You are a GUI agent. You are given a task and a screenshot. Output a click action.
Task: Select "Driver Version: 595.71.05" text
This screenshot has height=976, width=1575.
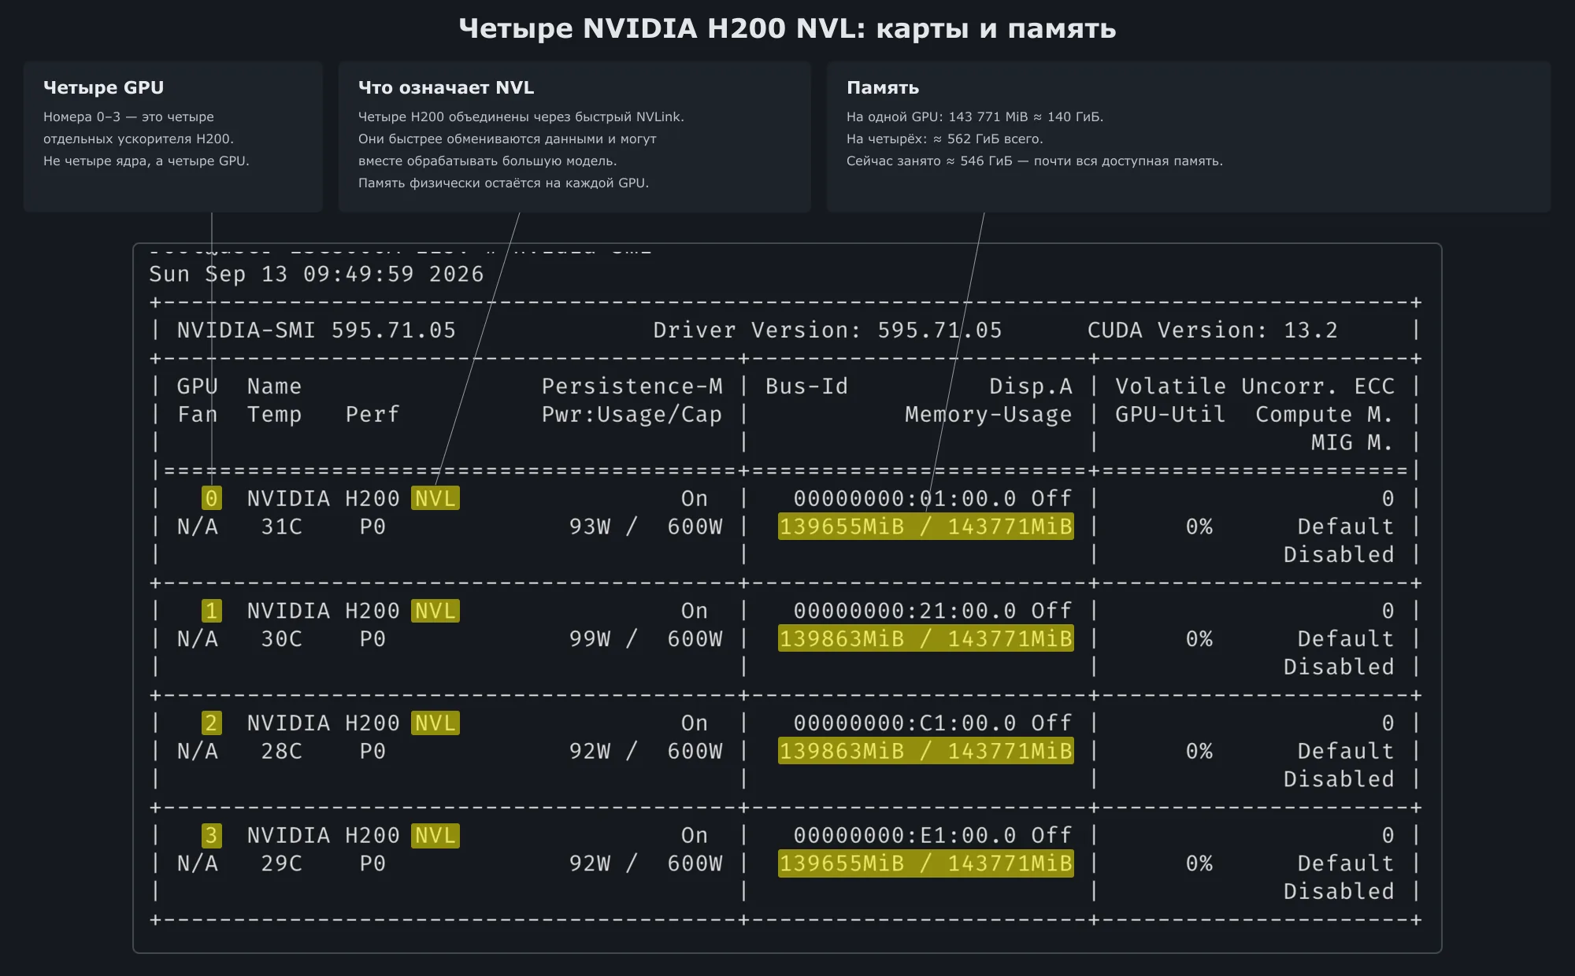828,330
